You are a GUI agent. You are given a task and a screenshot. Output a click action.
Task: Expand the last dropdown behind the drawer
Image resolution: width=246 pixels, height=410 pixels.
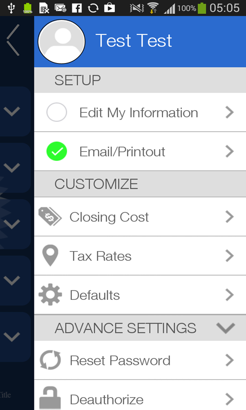[12, 337]
